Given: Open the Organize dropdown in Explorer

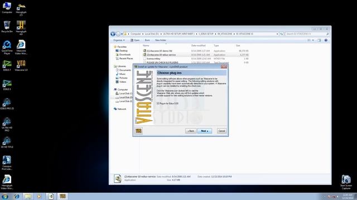Looking at the screenshot, I should [119, 40].
